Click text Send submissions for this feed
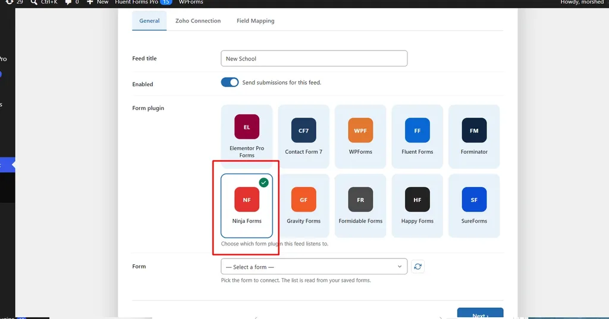Screen dimensions: 609x319 281,82
